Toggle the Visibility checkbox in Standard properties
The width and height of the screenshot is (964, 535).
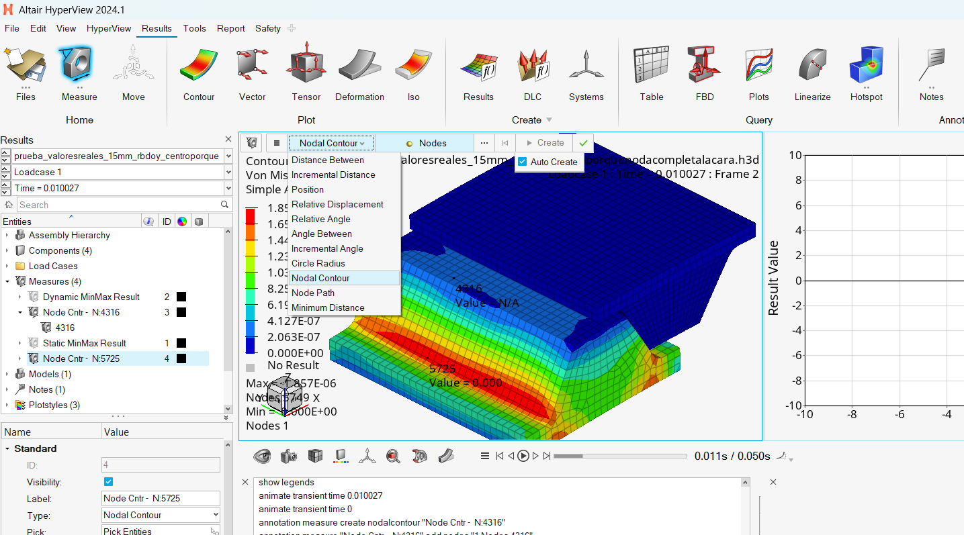109,482
